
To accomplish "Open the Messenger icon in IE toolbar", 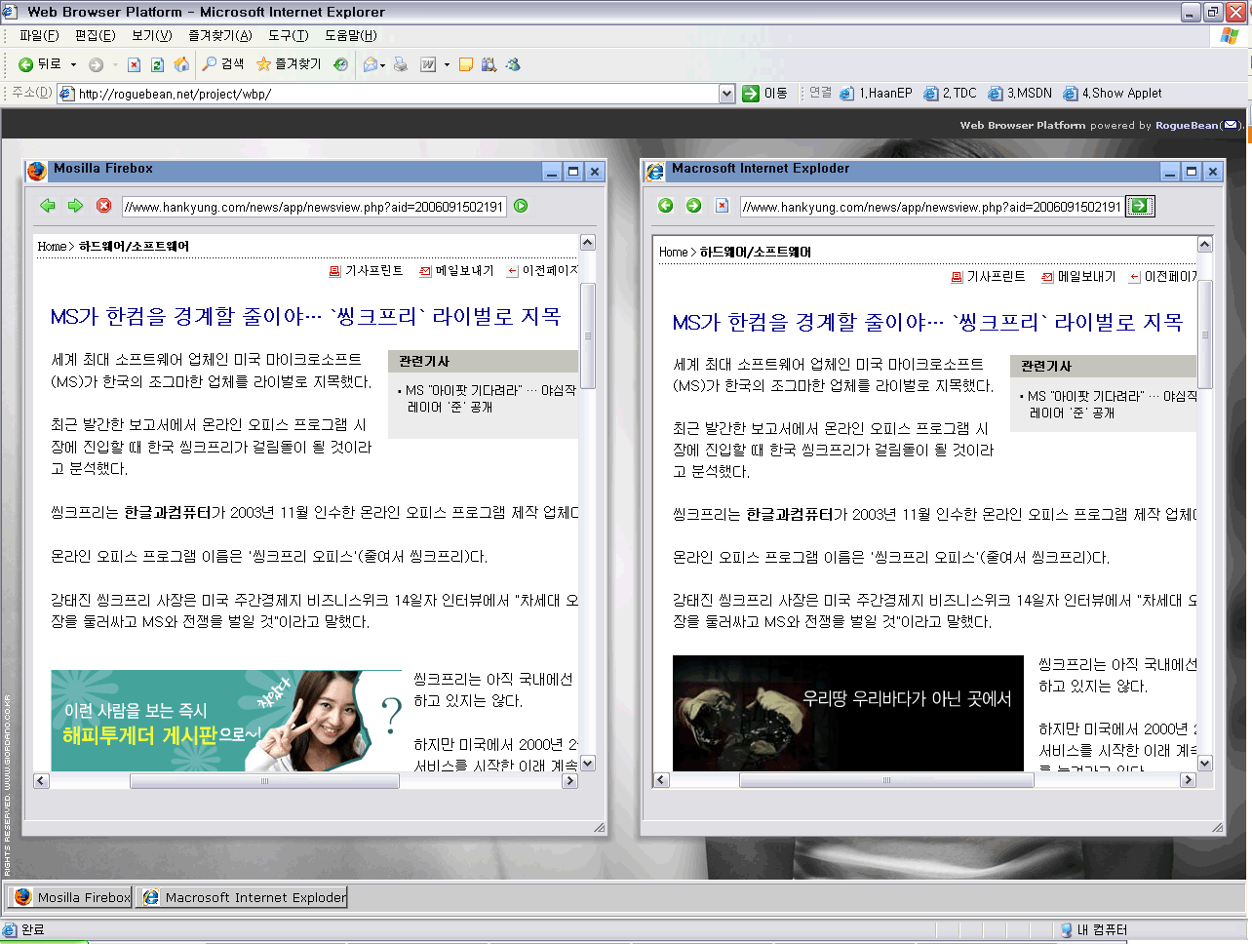I will click(x=513, y=64).
